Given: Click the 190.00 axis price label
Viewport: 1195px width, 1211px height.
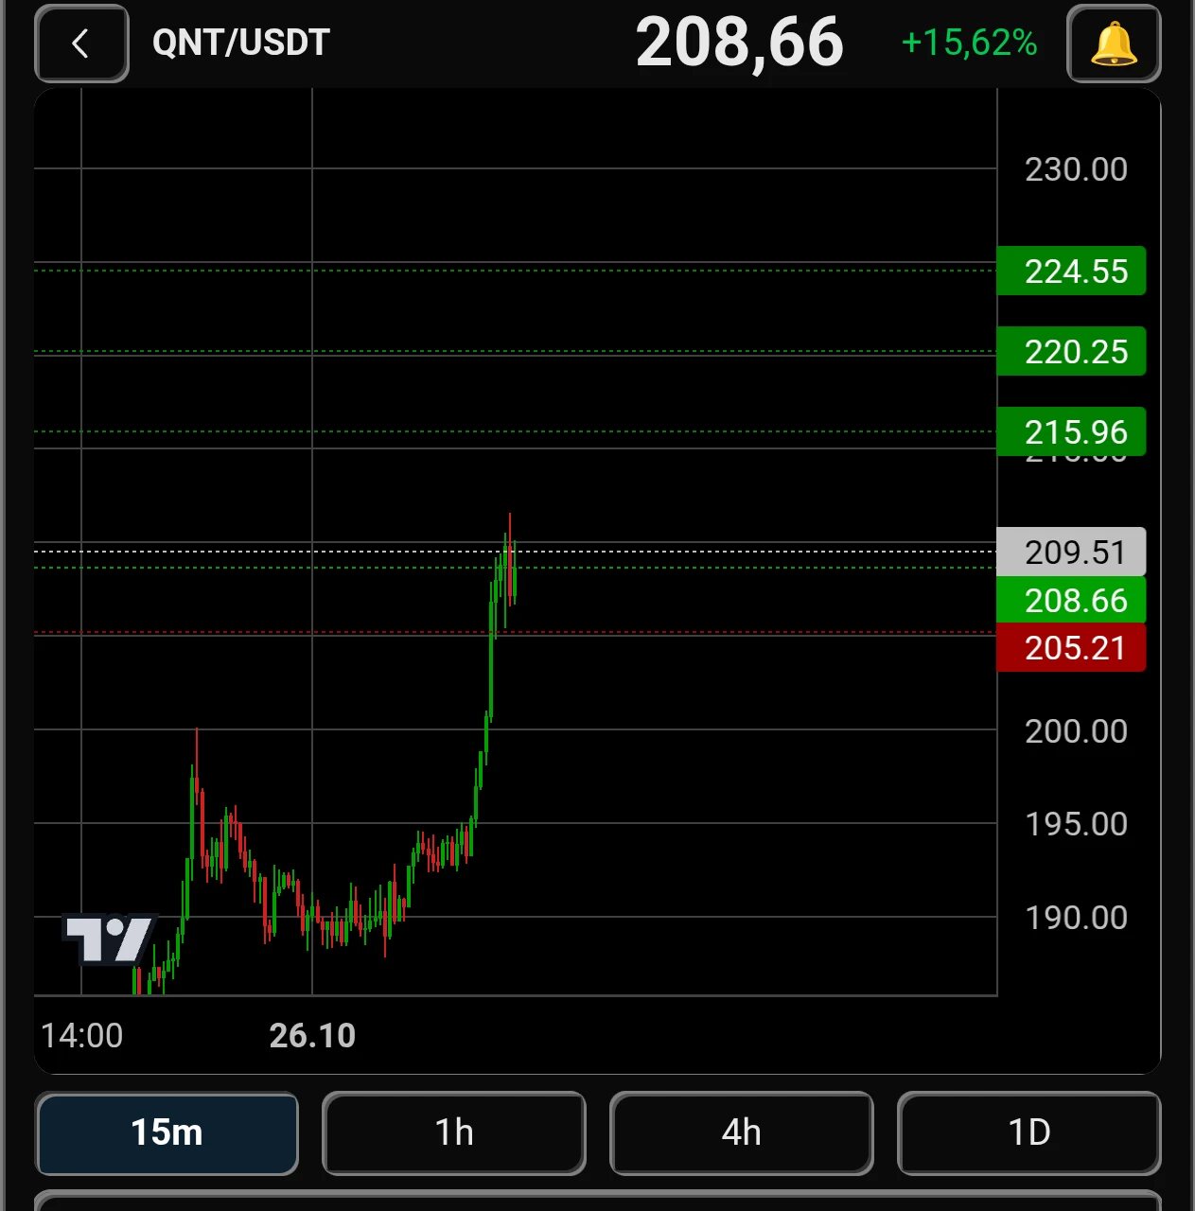Looking at the screenshot, I should pyautogui.click(x=1076, y=918).
